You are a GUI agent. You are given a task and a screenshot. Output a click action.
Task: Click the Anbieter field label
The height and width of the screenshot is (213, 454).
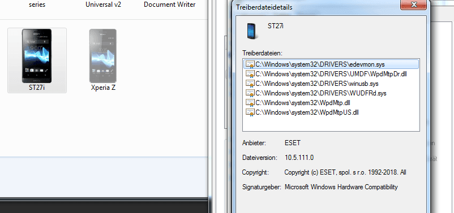coord(254,143)
